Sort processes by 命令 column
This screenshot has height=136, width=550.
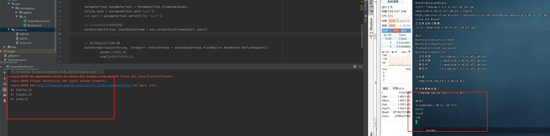pos(405,31)
